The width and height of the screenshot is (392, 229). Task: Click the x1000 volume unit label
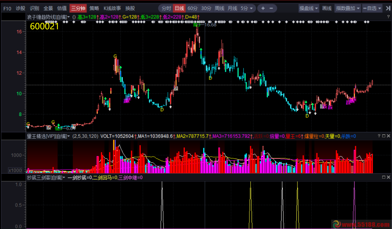(x=15, y=170)
